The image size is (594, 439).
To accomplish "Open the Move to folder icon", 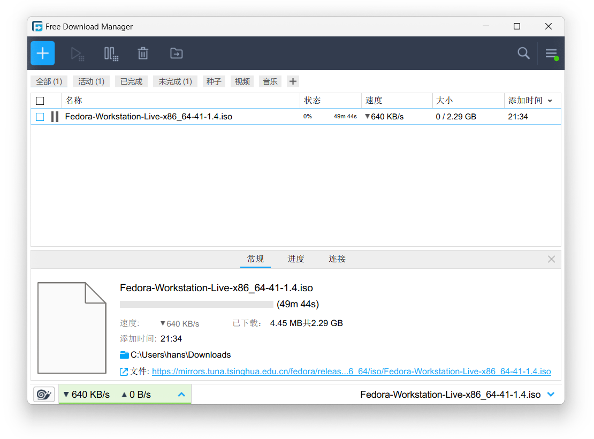I will click(x=176, y=53).
